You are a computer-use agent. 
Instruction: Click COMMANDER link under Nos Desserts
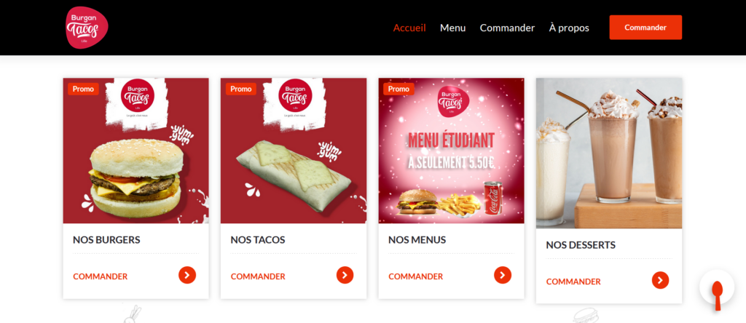pos(573,282)
